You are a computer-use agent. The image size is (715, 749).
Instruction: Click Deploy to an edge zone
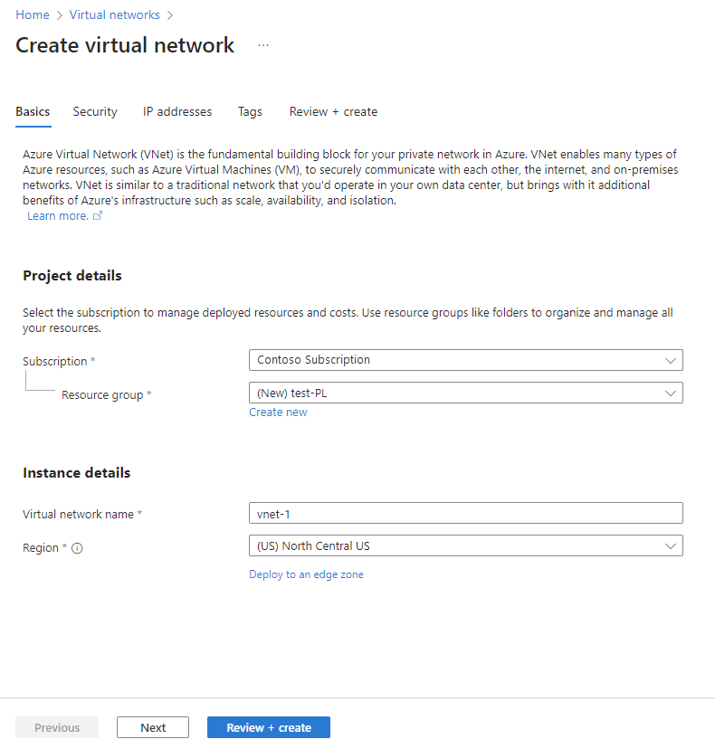[x=306, y=574]
